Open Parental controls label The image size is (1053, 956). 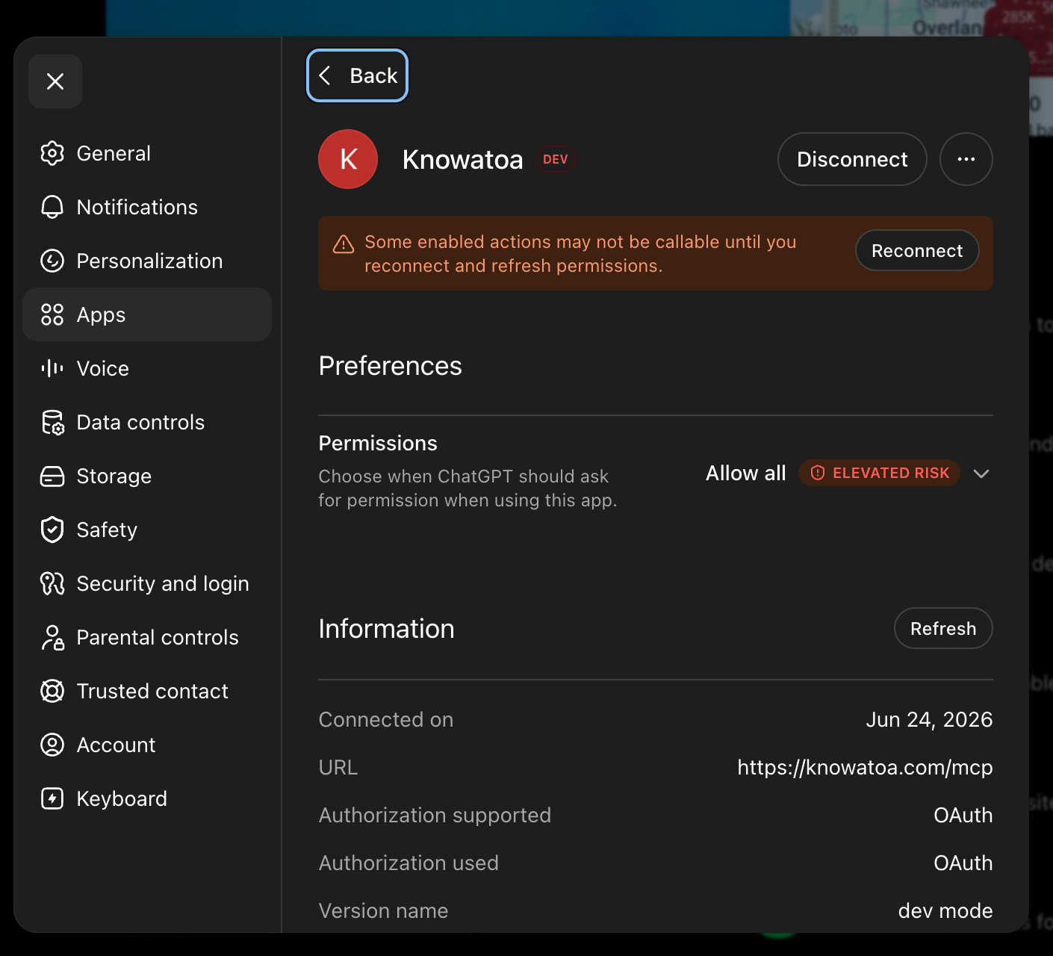point(158,637)
